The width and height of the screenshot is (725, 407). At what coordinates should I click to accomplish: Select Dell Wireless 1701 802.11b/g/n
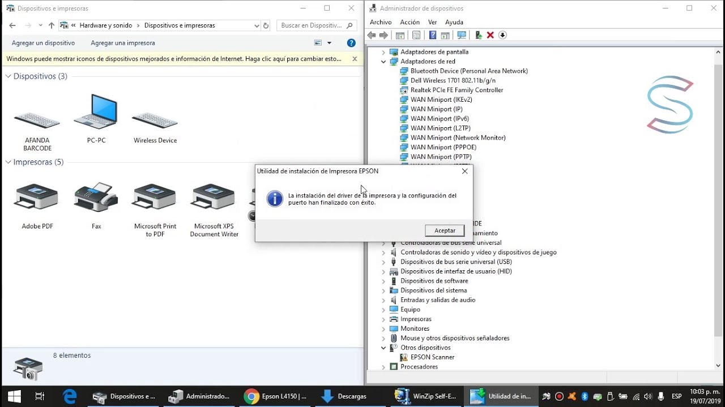453,80
